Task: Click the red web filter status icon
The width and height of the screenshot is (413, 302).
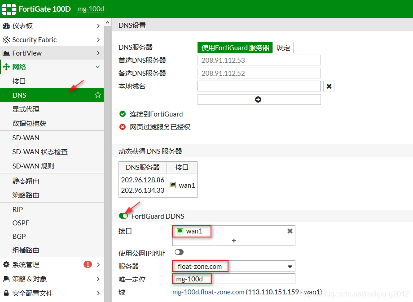Action: click(123, 127)
